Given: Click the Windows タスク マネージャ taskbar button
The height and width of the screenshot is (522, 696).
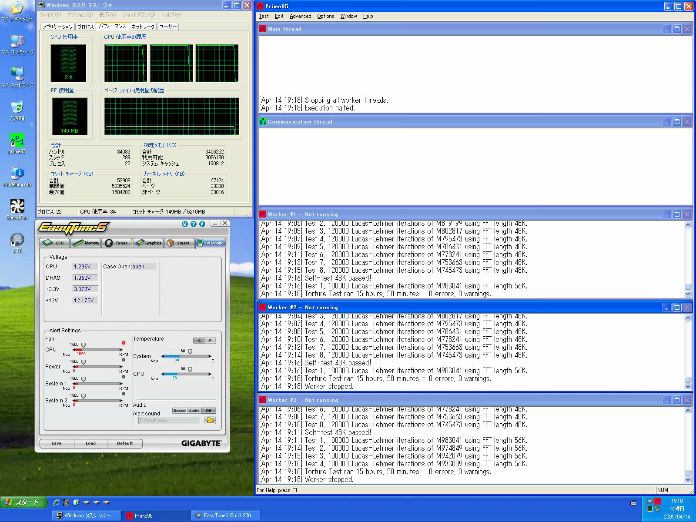Looking at the screenshot, I should click(86, 515).
